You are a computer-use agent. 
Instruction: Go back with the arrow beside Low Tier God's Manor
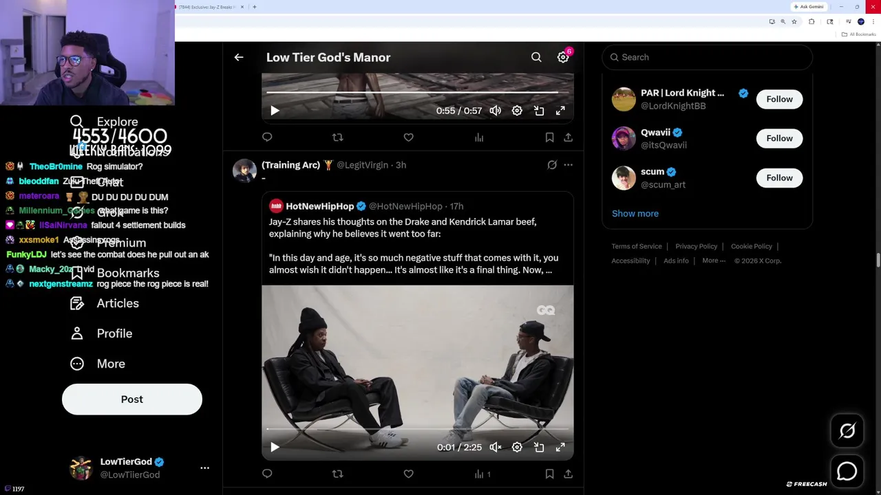[x=239, y=58]
